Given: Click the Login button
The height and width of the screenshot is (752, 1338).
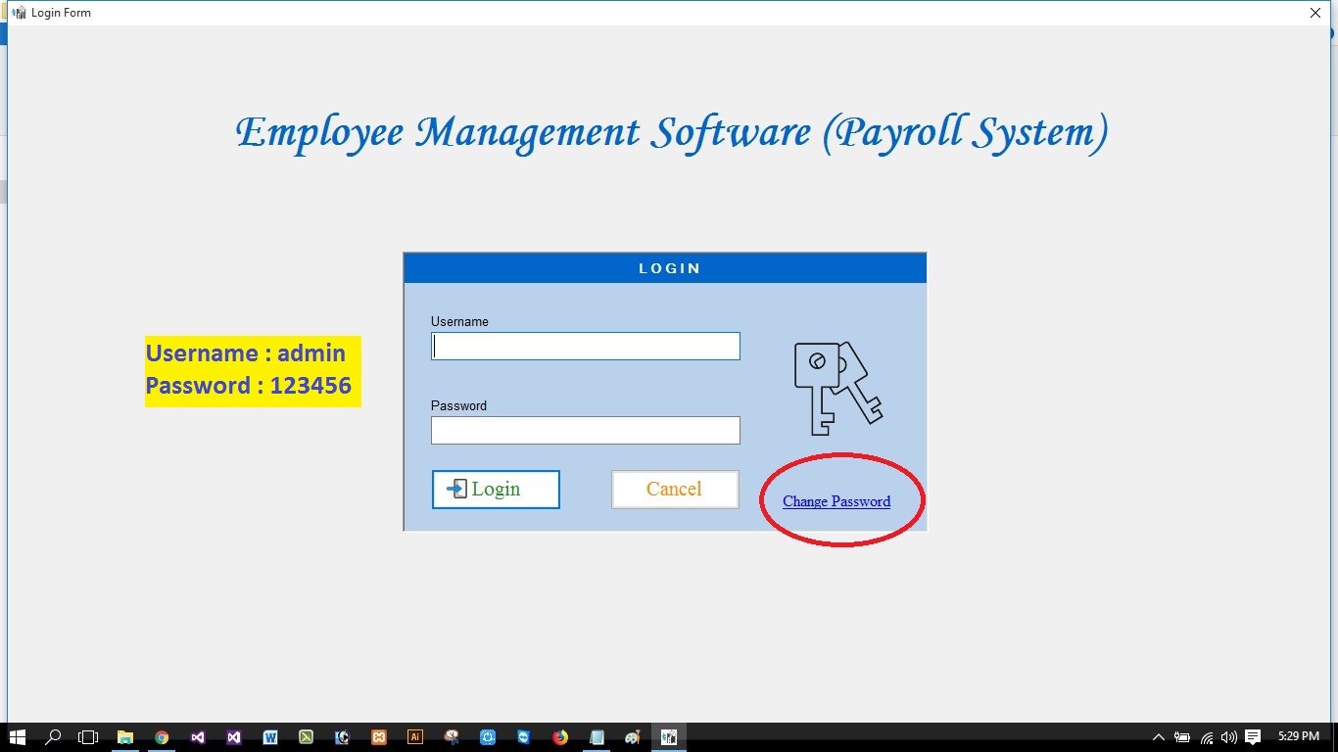Looking at the screenshot, I should coord(495,489).
